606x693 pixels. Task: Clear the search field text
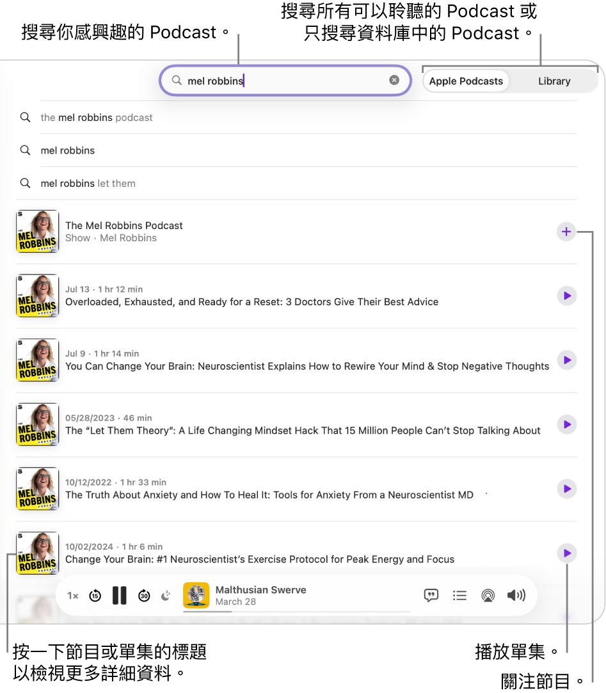pyautogui.click(x=394, y=80)
